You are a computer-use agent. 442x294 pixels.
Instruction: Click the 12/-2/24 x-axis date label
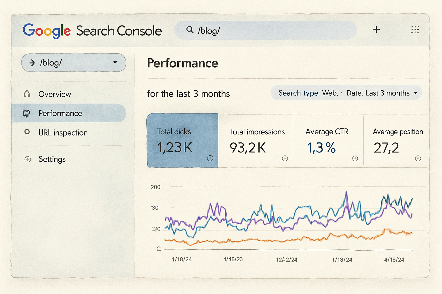point(287,260)
